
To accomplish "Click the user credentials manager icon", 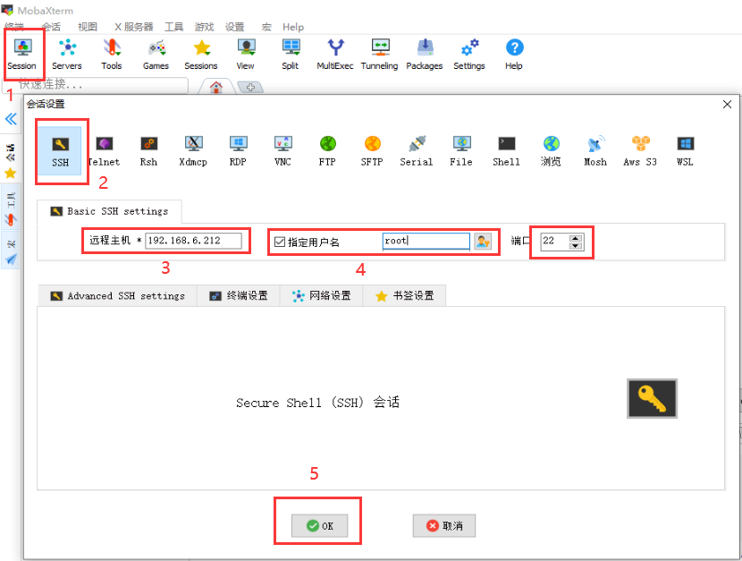I will click(x=483, y=242).
